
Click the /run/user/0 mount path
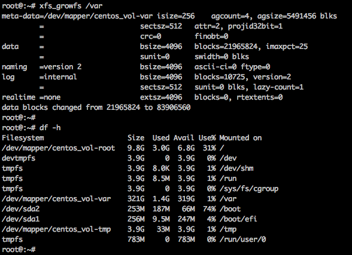coord(242,239)
